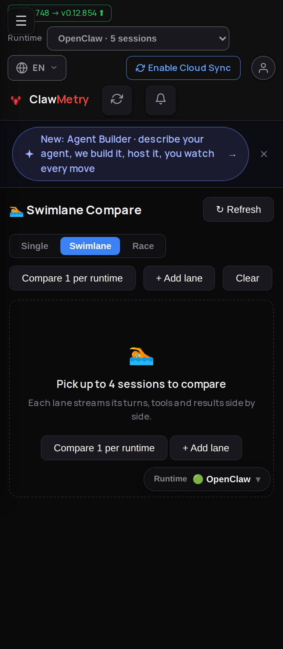Open the hamburger menu

pyautogui.click(x=21, y=21)
